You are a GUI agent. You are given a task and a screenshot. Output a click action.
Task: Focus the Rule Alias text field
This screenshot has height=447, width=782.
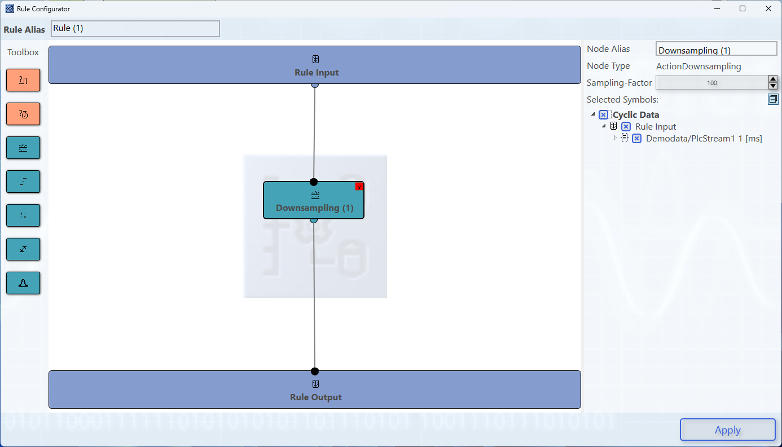tap(135, 29)
